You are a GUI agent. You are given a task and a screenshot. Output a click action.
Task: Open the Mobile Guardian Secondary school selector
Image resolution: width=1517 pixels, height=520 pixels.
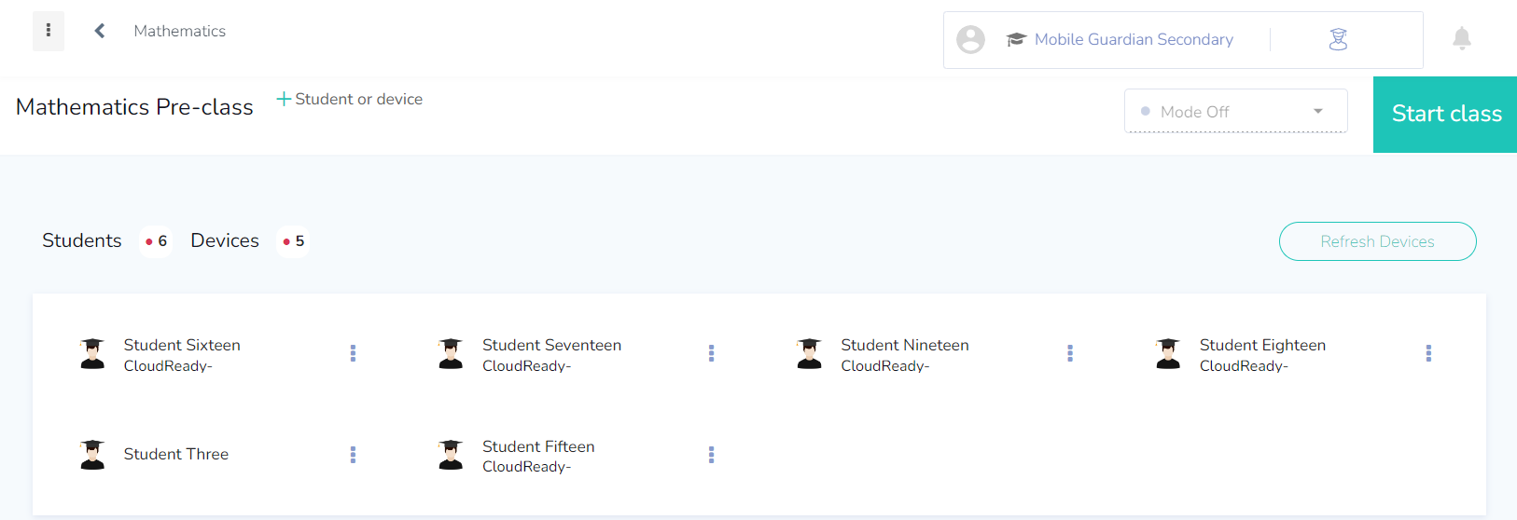tap(1120, 39)
